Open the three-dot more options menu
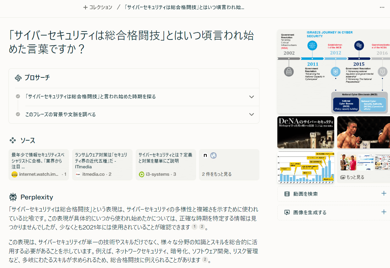The height and width of the screenshot is (268, 390). tap(382, 7)
